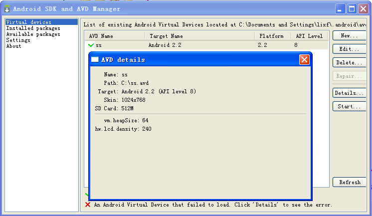Click the New... button
Viewport: 372px width, 216px height.
[349, 35]
